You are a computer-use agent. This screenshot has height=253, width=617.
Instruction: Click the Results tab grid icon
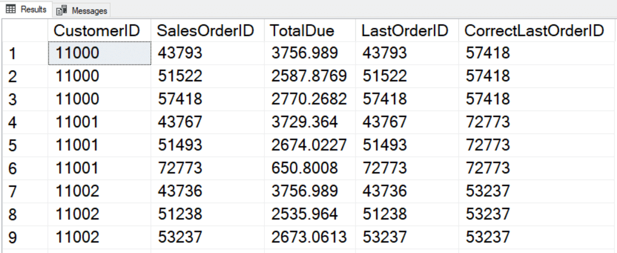[11, 9]
